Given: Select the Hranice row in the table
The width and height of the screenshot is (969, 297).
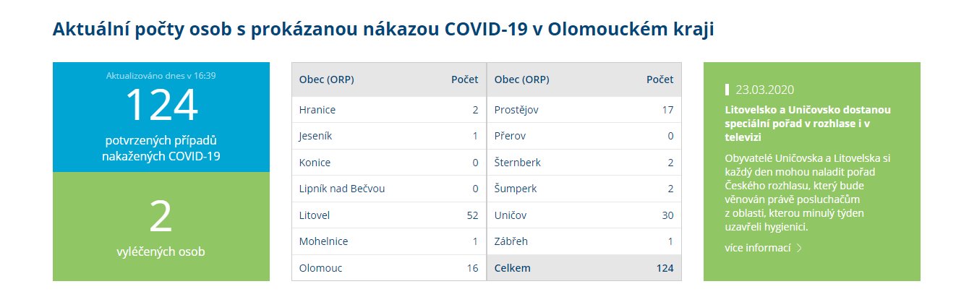Looking at the screenshot, I should [x=389, y=110].
